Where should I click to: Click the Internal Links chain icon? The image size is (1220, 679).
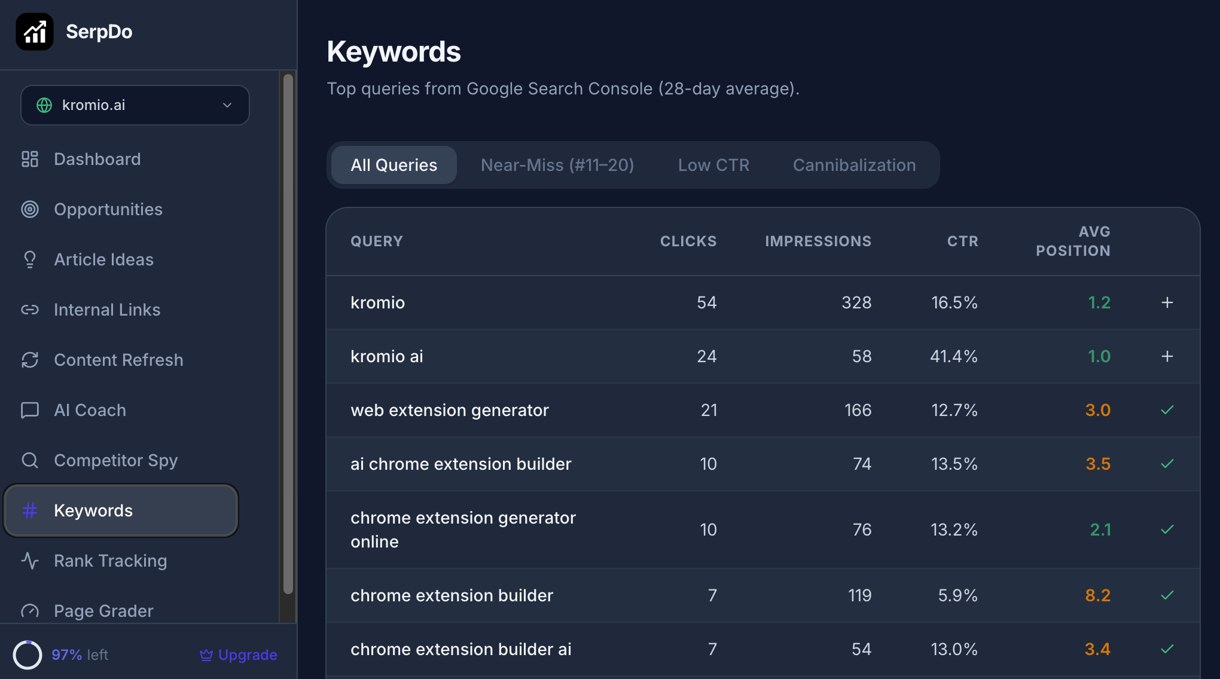pos(30,310)
